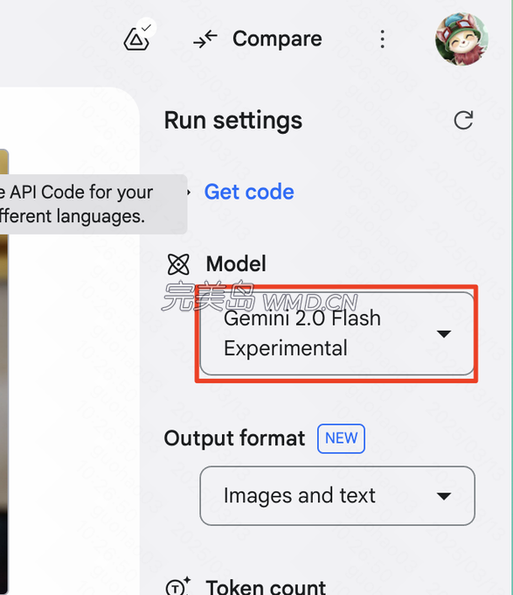
Task: Open the Images and text dropdown
Action: click(337, 495)
